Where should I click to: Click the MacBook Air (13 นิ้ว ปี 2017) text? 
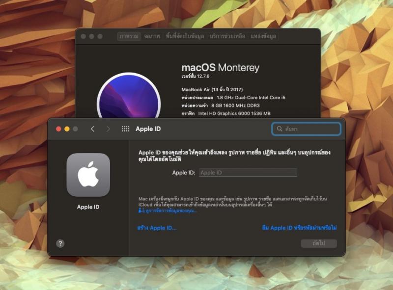pyautogui.click(x=212, y=89)
